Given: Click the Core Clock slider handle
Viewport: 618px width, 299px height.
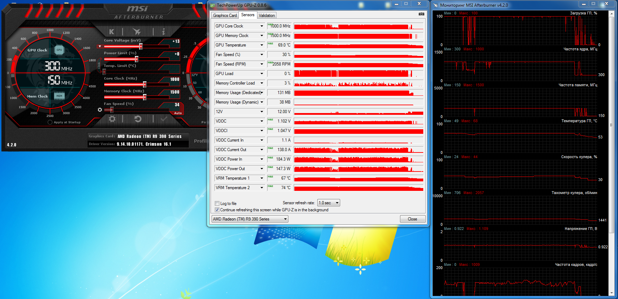Looking at the screenshot, I should [x=145, y=85].
